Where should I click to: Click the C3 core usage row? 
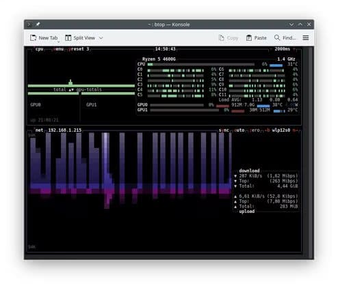[x=177, y=85]
